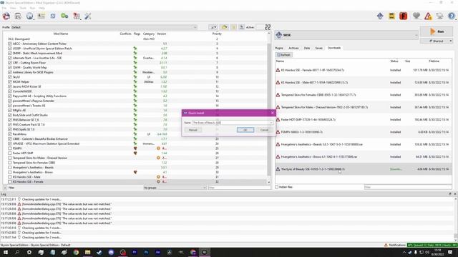Image resolution: width=458 pixels, height=257 pixels.
Task: Click the restore backup icon above mod list
Action: click(x=234, y=27)
